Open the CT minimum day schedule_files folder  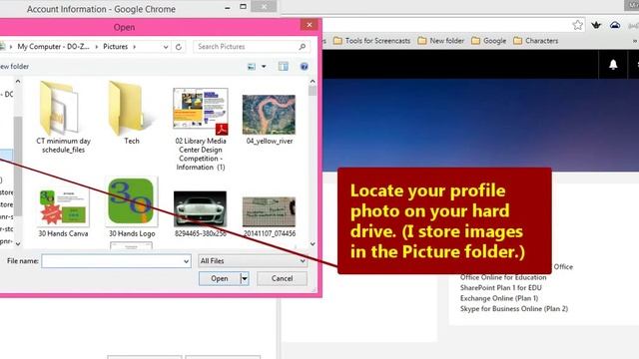click(63, 118)
